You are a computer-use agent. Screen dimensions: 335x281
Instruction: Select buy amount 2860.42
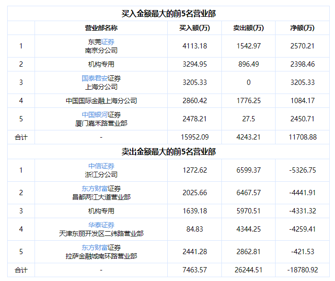pos(195,101)
